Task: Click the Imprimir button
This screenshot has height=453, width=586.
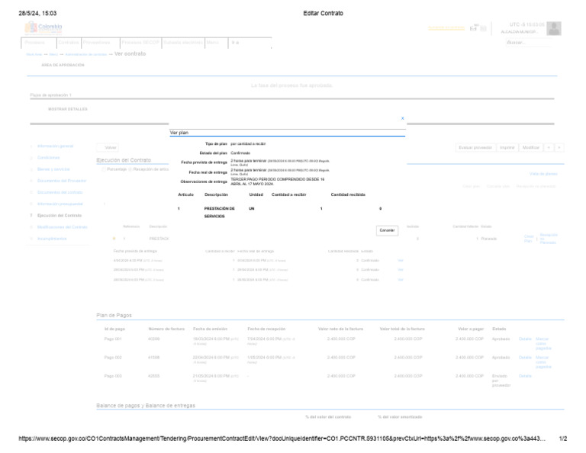Action: (507, 147)
